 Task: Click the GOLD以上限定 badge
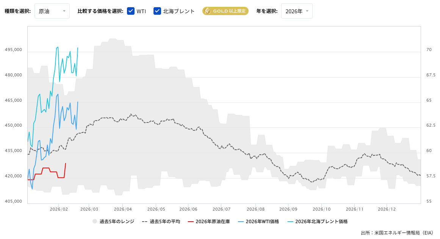pos(225,11)
